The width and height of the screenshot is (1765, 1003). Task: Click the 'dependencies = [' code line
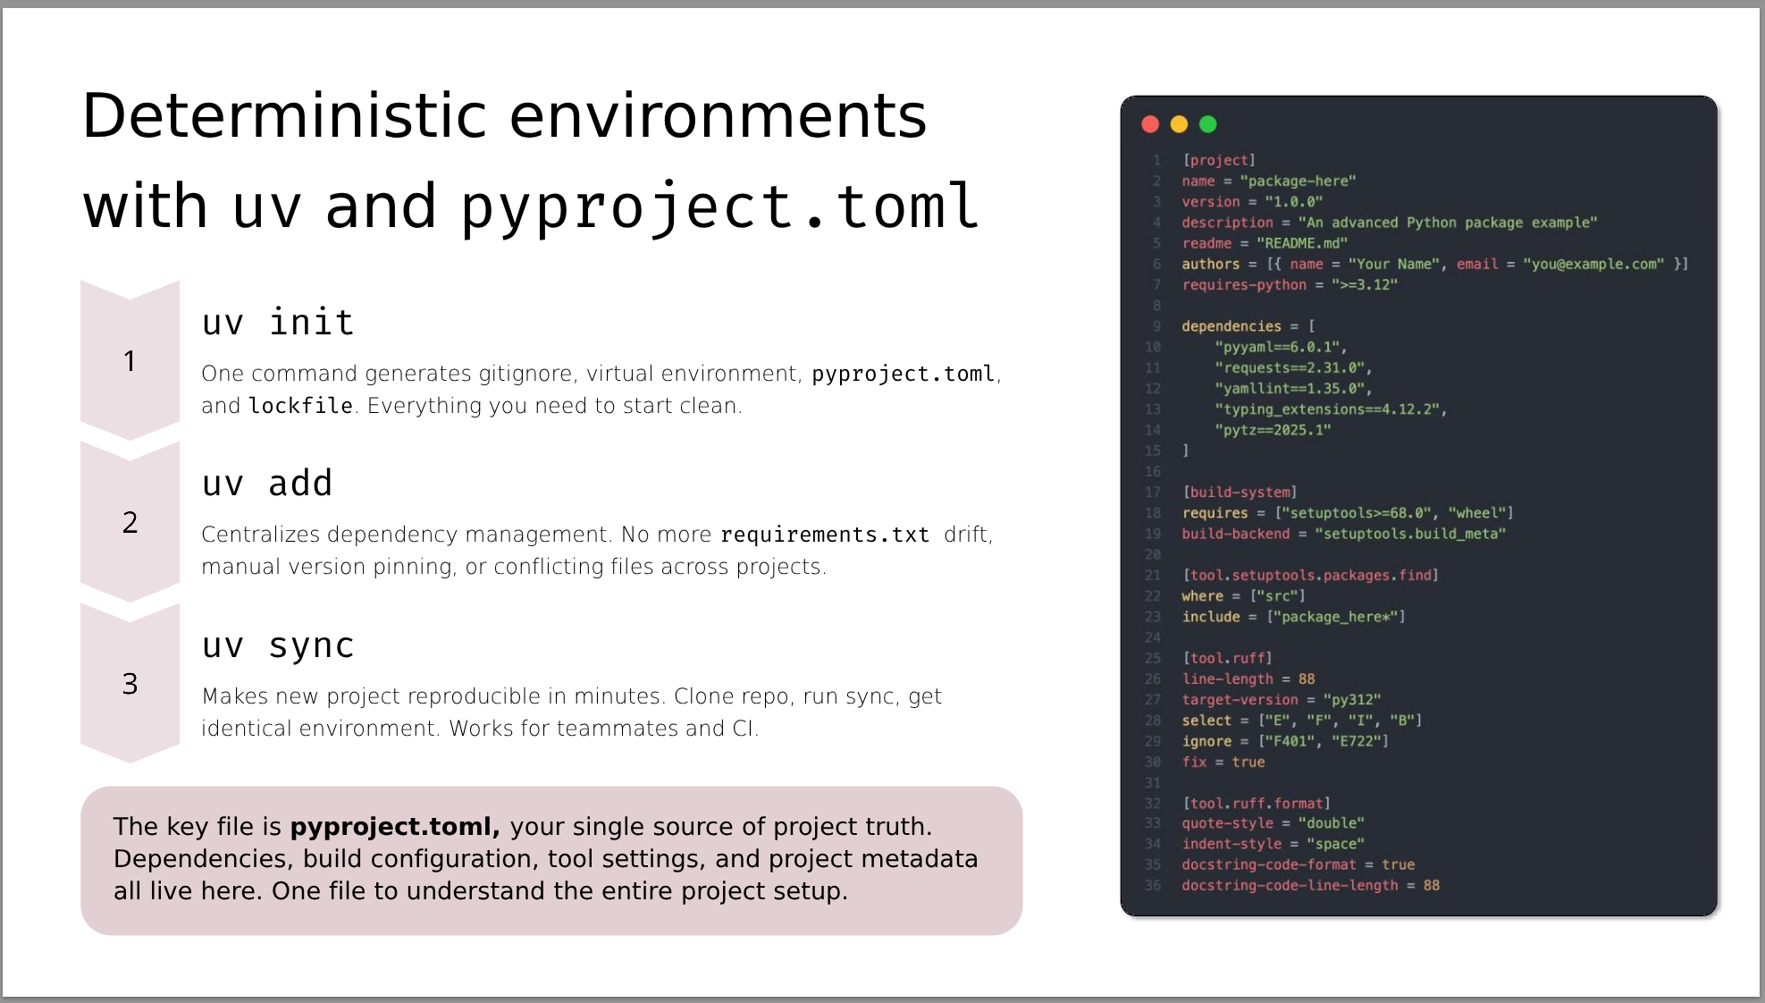click(x=1248, y=326)
